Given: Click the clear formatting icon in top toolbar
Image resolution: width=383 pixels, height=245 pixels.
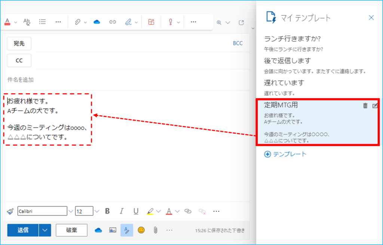Looking at the screenshot, I should (x=27, y=22).
